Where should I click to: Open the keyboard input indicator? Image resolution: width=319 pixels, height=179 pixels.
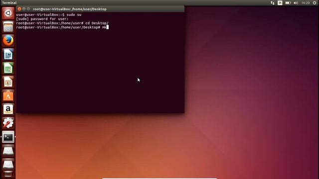click(x=280, y=3)
